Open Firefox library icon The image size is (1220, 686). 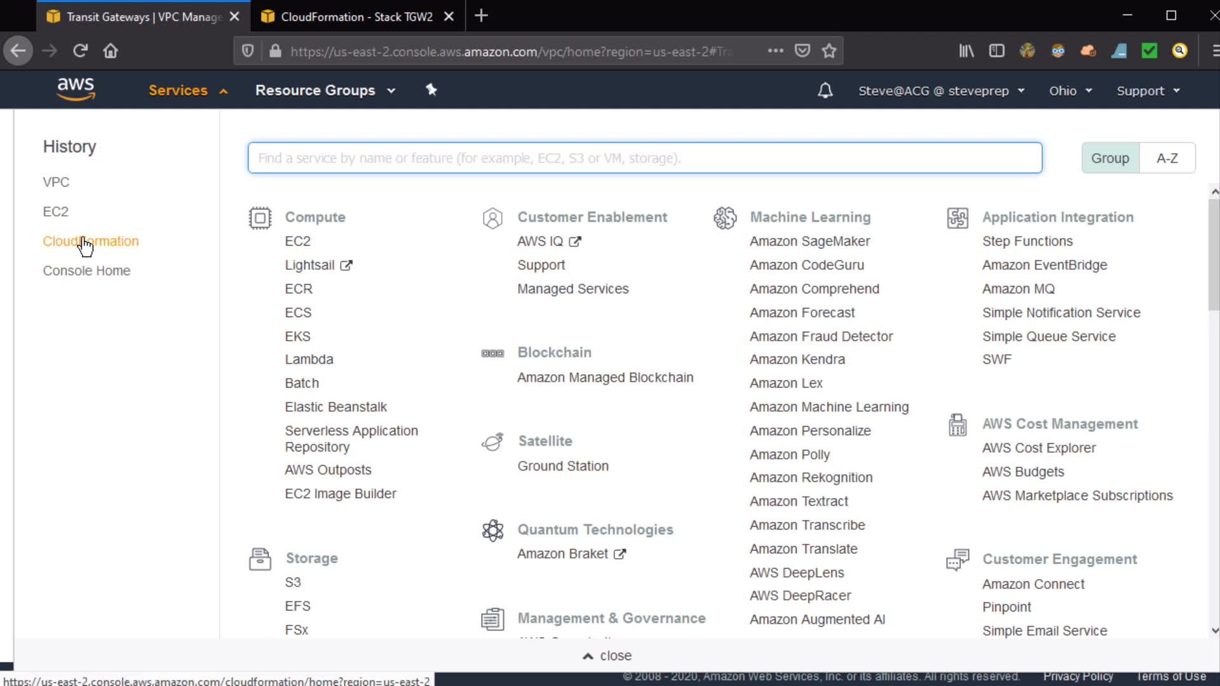click(x=966, y=51)
